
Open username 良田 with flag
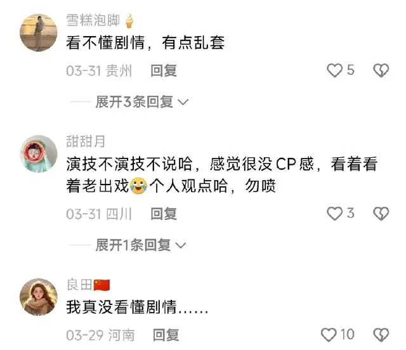click(x=88, y=285)
